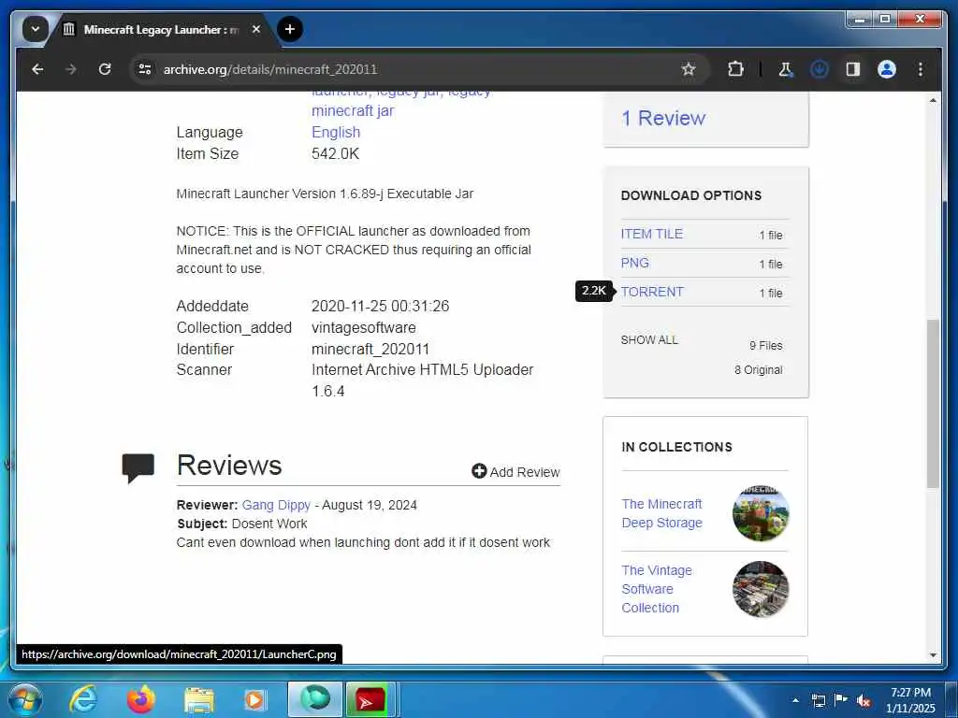Click Minecraft Deep Storage thumbnail
The image size is (958, 718).
pos(761,513)
